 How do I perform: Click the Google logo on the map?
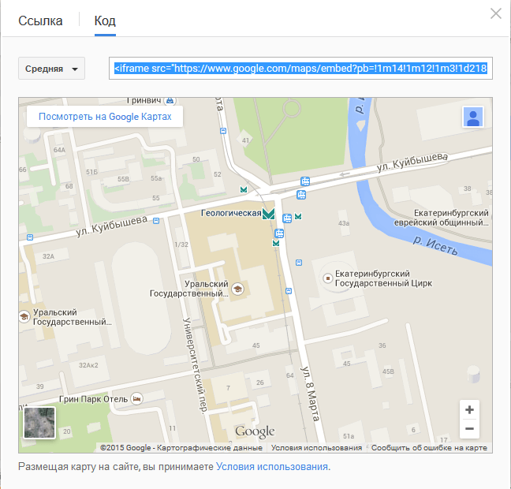255,431
